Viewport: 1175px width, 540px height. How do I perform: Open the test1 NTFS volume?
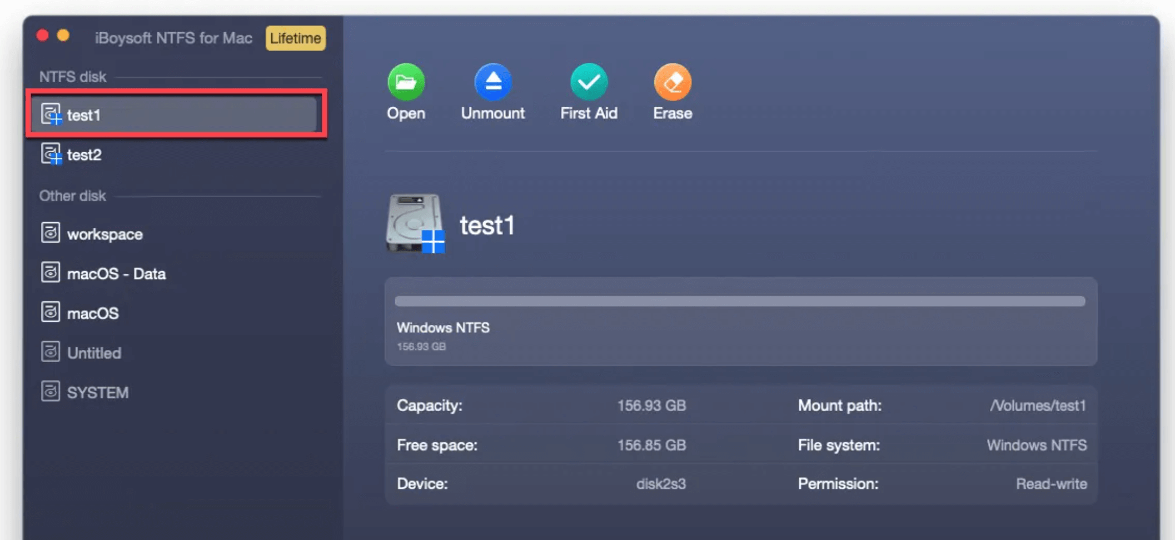click(x=406, y=92)
